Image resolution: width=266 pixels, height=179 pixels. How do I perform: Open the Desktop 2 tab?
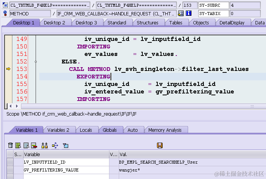point(54,23)
